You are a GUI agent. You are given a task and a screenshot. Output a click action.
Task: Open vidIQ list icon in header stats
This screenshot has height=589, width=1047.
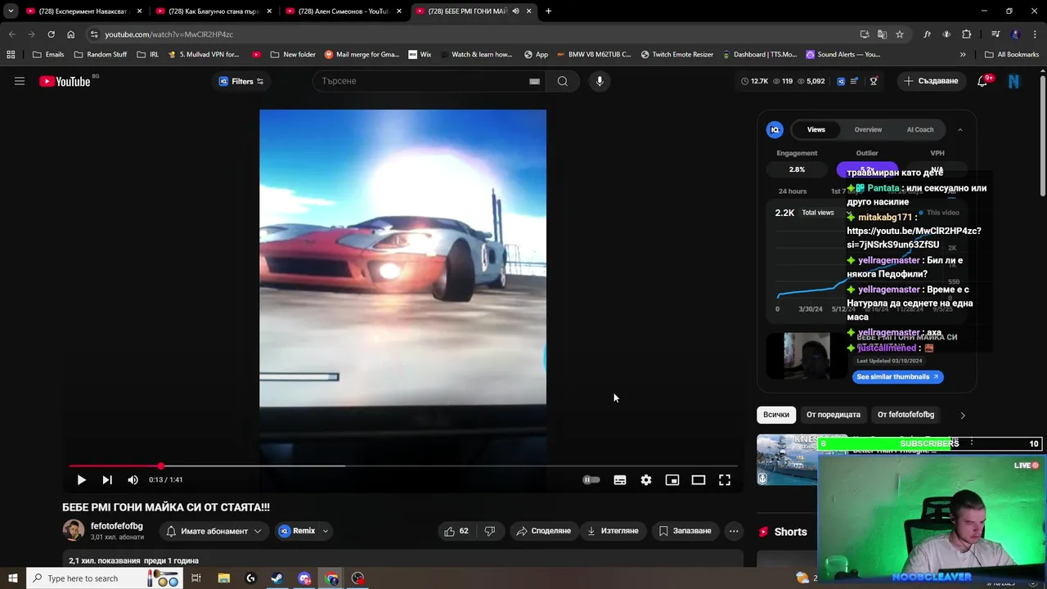point(854,81)
